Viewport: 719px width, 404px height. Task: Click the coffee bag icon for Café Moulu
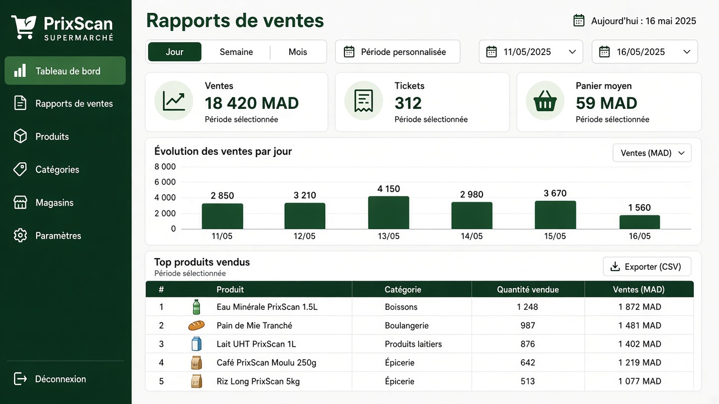(196, 362)
